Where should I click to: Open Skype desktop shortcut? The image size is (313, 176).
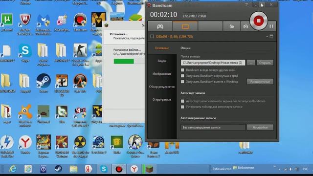point(25,52)
